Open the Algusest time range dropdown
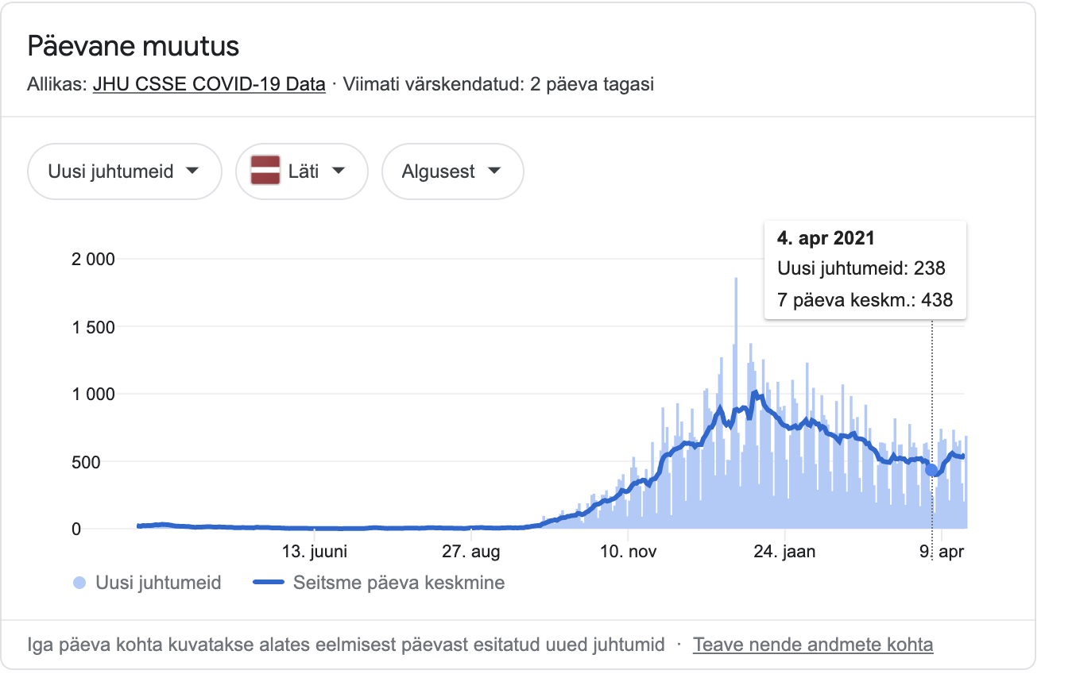Image resolution: width=1076 pixels, height=697 pixels. point(452,171)
